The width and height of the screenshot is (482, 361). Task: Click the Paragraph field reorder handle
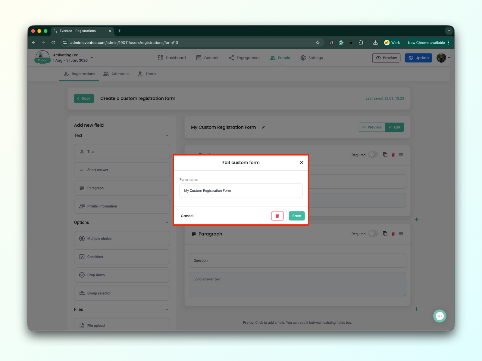click(x=401, y=234)
